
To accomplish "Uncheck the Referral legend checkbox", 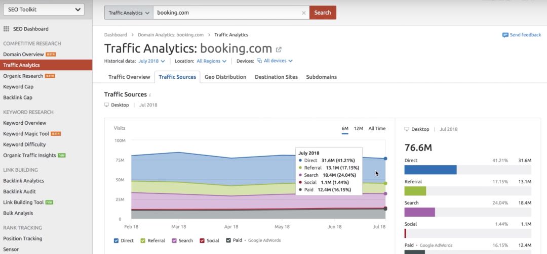I will [143, 240].
